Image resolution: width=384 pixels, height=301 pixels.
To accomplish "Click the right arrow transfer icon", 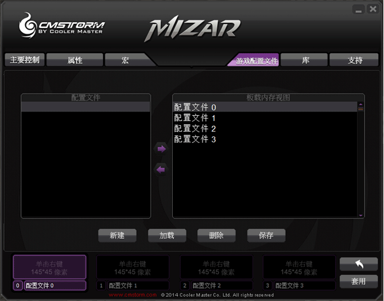I will pos(161,149).
